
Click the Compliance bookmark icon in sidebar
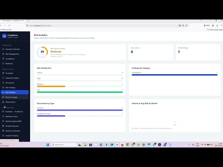click(x=3, y=59)
